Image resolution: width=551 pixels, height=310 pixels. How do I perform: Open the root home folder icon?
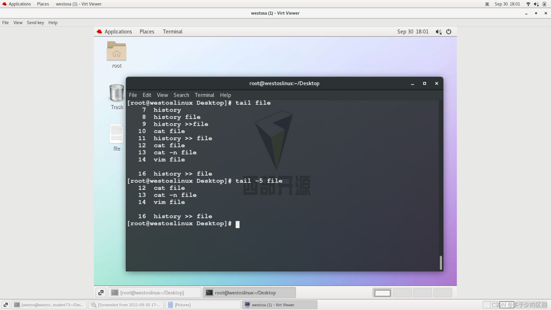[x=117, y=51]
